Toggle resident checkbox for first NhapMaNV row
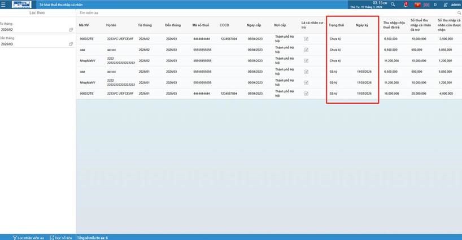This screenshot has width=462, height=240. 306,61
